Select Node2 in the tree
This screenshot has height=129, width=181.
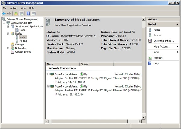click(x=23, y=41)
